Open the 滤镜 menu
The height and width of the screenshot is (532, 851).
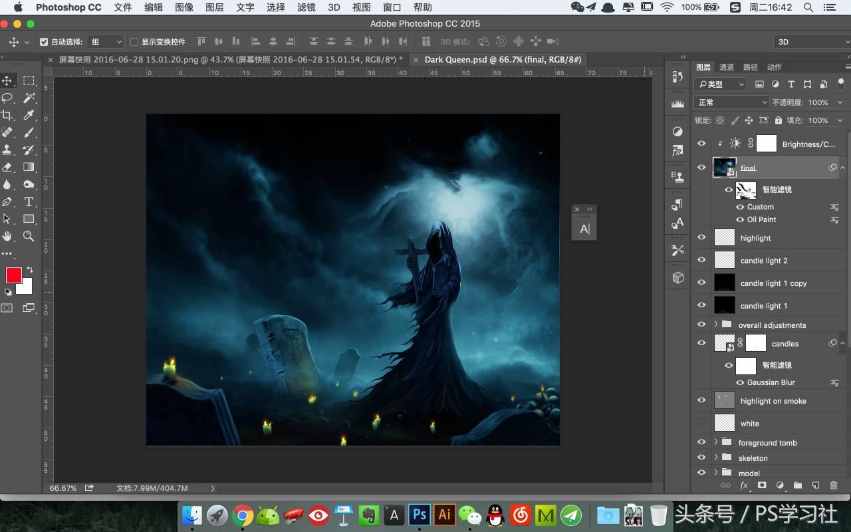click(x=306, y=7)
